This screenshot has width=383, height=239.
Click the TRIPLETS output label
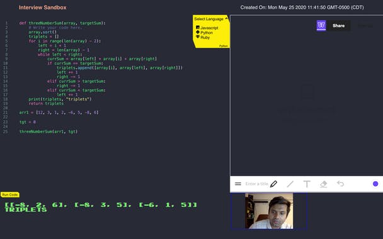click(26, 209)
